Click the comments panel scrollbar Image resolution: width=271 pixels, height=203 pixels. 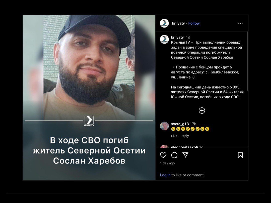[248, 61]
